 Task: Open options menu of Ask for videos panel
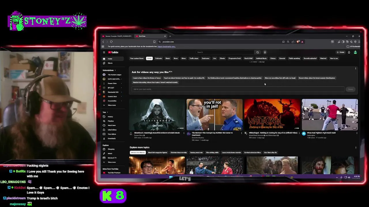356,68
